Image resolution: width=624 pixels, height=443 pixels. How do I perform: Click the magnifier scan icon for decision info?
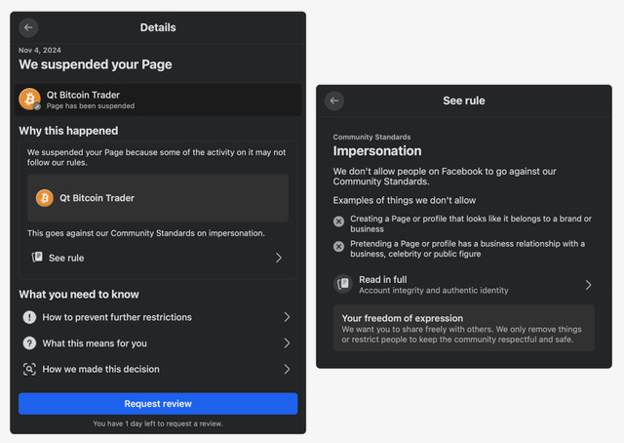tap(29, 369)
